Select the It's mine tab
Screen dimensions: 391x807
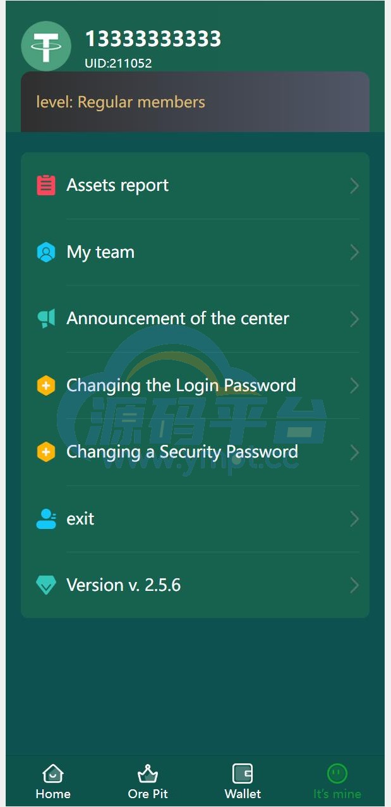coord(337,782)
